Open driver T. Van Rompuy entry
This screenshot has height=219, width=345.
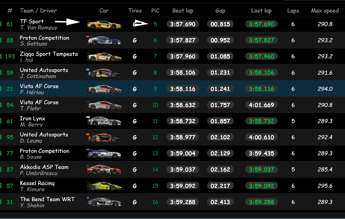(x=39, y=28)
